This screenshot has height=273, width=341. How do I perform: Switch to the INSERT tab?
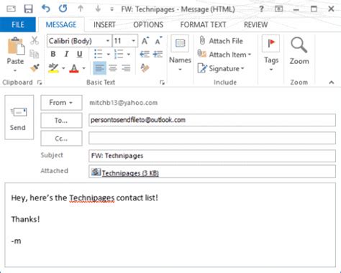tap(104, 24)
